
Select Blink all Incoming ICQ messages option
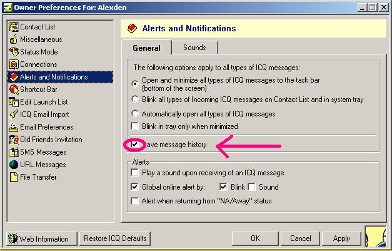pos(135,100)
